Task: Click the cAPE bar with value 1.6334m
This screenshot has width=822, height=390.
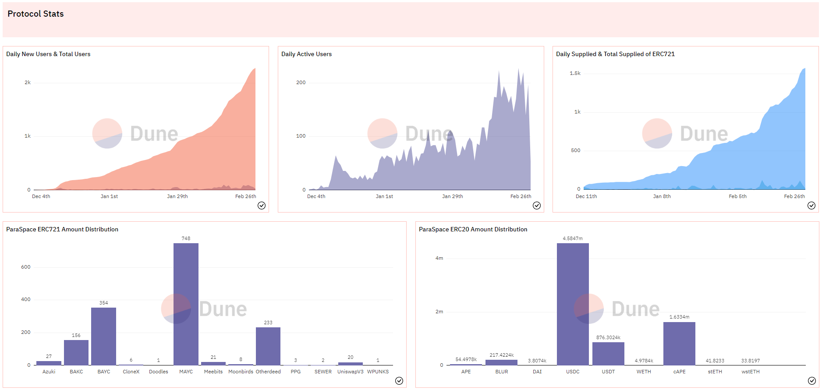Action: [679, 344]
